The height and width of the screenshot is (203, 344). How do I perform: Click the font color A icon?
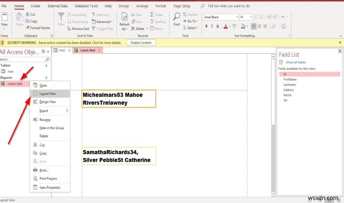point(226,26)
